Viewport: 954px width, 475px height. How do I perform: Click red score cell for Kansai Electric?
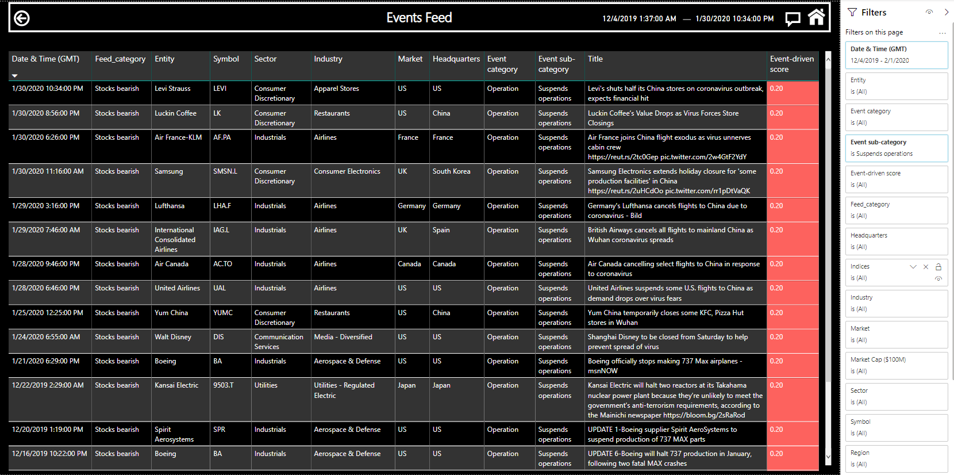793,400
